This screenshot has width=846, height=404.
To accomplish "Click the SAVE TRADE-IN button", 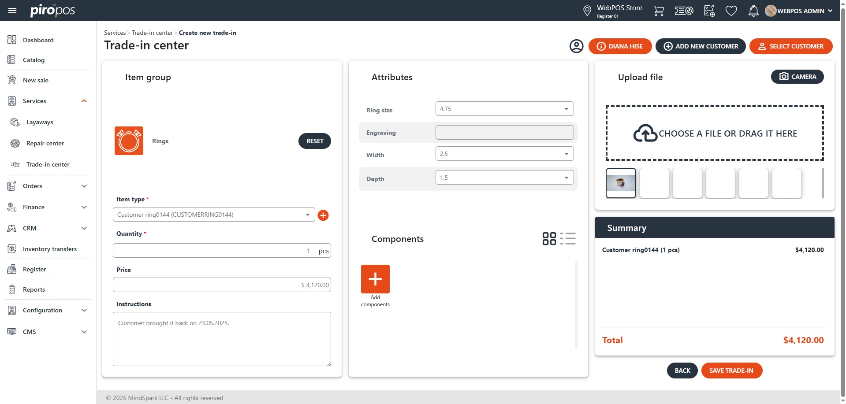I will pyautogui.click(x=731, y=371).
